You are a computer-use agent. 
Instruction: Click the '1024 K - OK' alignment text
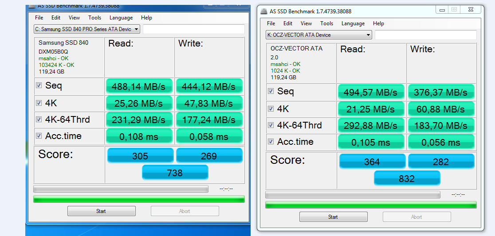coord(285,70)
